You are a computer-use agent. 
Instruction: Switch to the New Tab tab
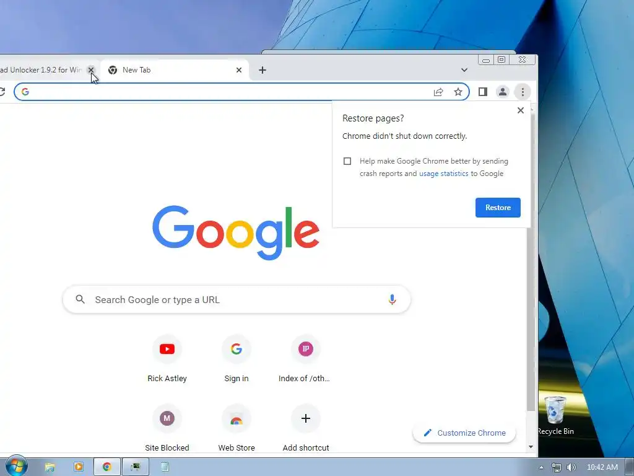174,70
